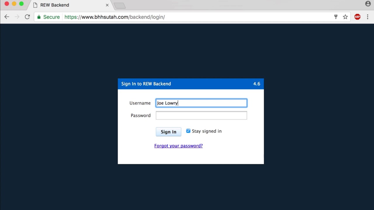Focus the Password field
The width and height of the screenshot is (374, 210).
[201, 116]
